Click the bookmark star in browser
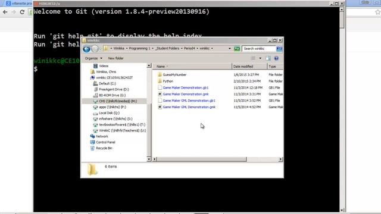This screenshot has height=214, width=381. click(x=377, y=12)
